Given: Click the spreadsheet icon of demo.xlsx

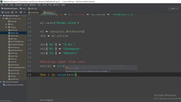Looking at the screenshot, I should [x=9, y=36].
